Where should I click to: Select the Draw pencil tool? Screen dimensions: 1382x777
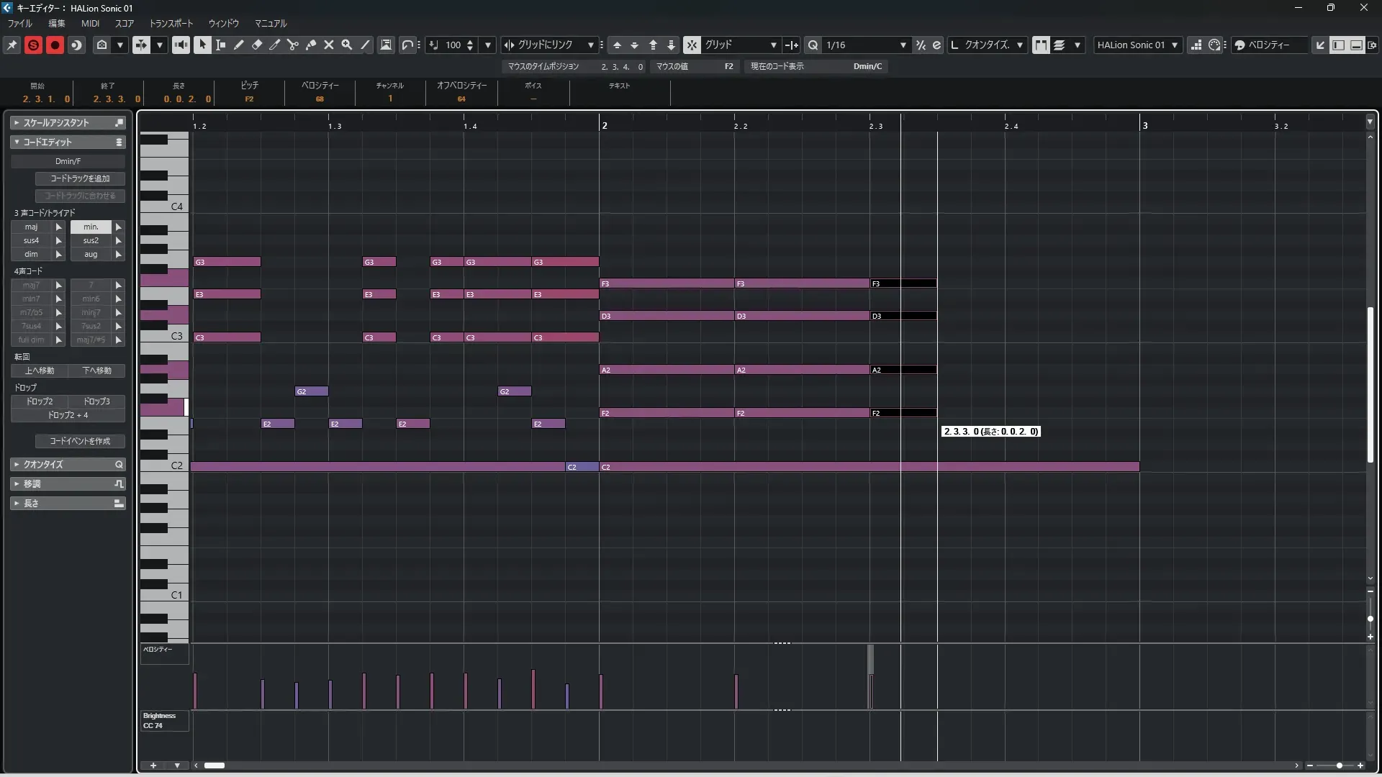coord(238,45)
